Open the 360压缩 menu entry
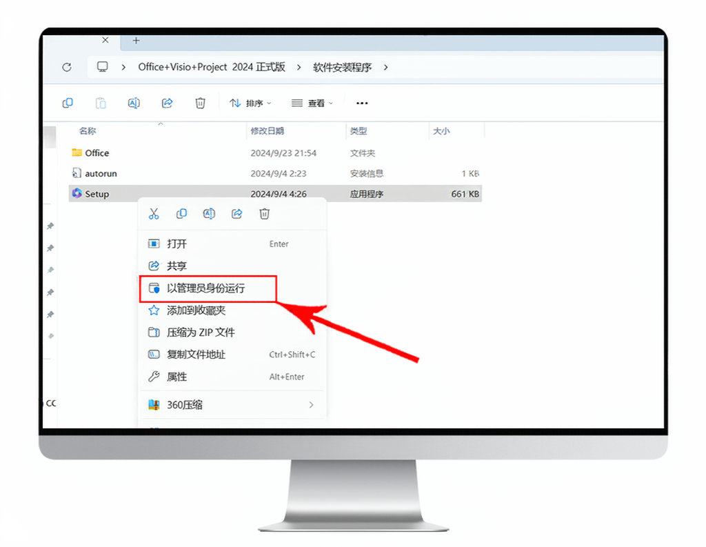This screenshot has width=706, height=547. coord(232,405)
